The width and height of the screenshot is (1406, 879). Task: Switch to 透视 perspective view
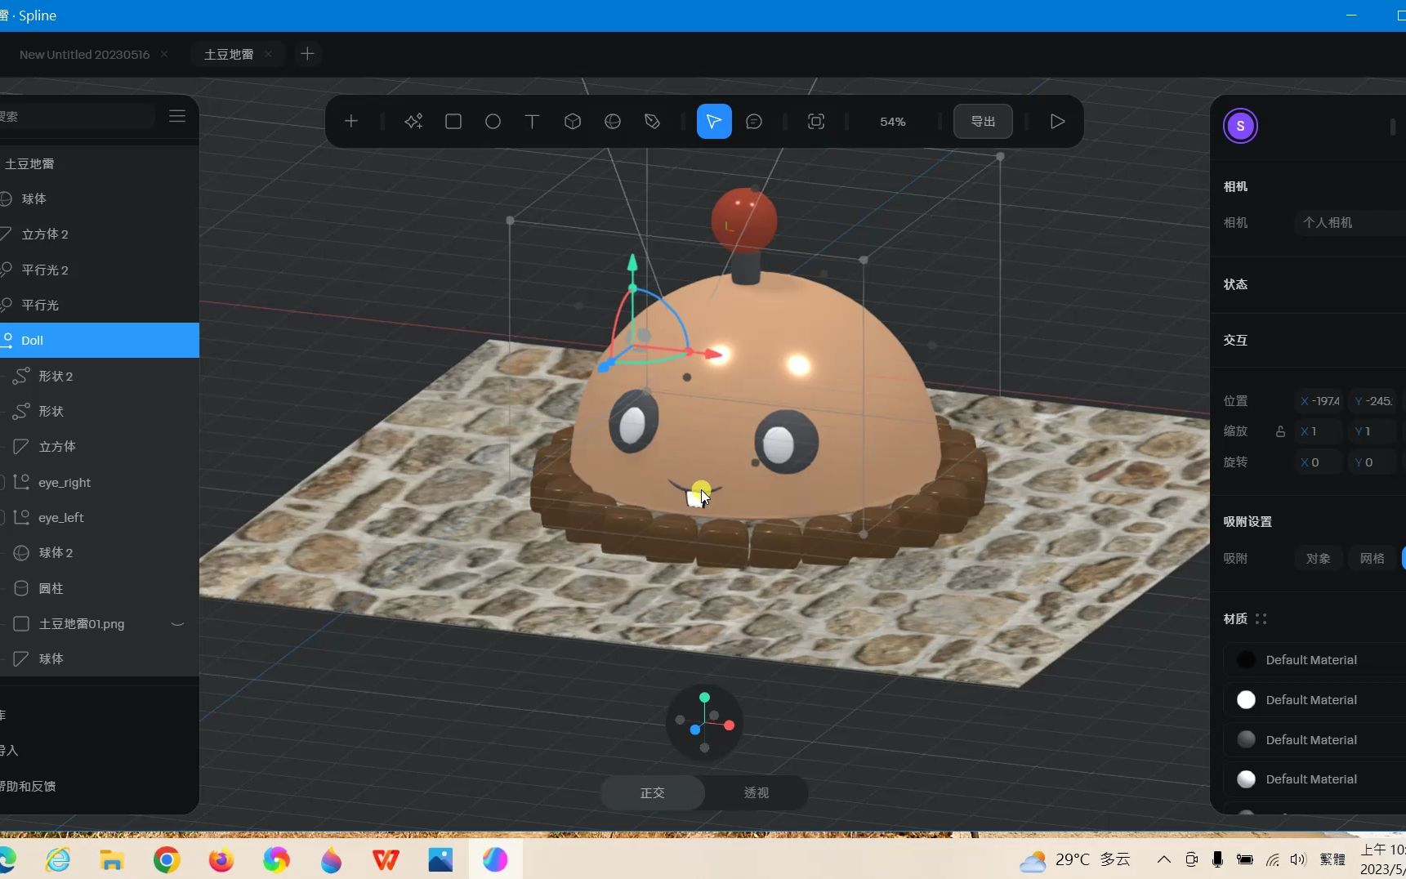[757, 792]
